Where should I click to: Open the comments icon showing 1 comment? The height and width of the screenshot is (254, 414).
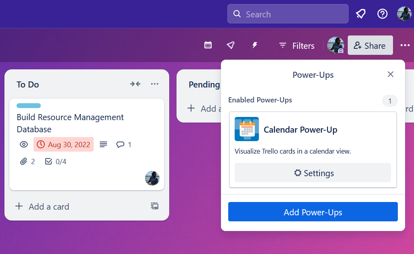point(123,144)
